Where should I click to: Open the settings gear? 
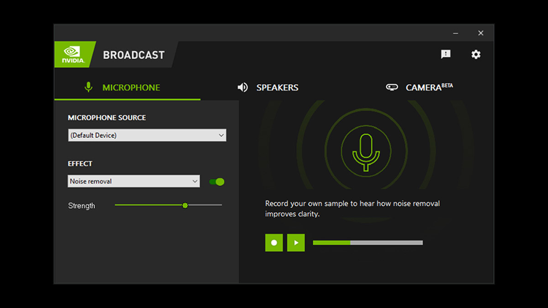(476, 55)
